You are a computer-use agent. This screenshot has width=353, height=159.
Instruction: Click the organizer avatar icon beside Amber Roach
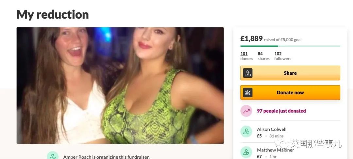click(x=52, y=156)
